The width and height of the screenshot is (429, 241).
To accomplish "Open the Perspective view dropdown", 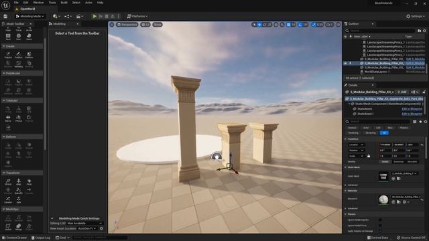I will click(x=127, y=25).
